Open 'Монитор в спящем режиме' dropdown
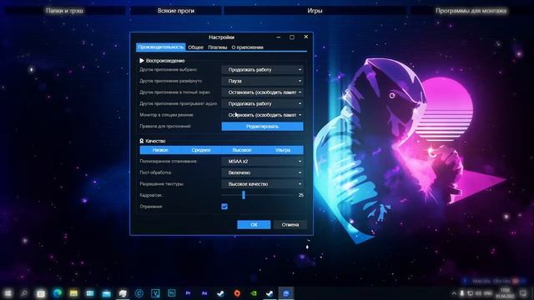Screen dimensions: 534x300 [x=262, y=115]
